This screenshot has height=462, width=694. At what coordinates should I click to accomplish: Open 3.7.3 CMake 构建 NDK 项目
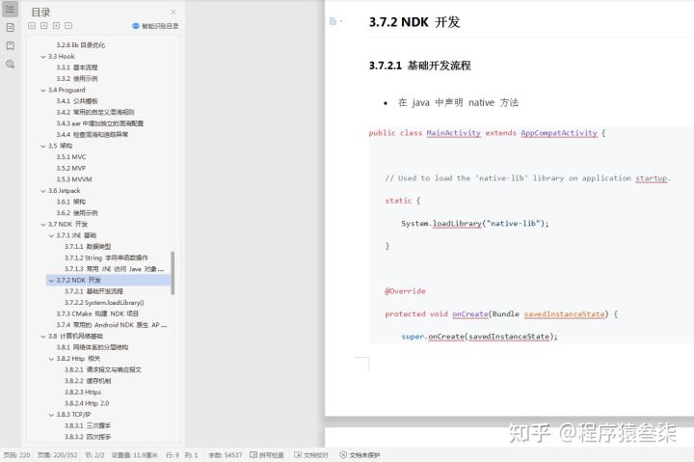pyautogui.click(x=97, y=313)
